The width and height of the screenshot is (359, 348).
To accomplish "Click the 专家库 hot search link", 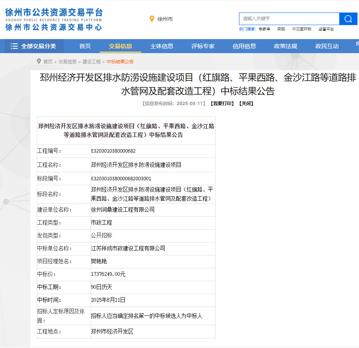I will [264, 29].
